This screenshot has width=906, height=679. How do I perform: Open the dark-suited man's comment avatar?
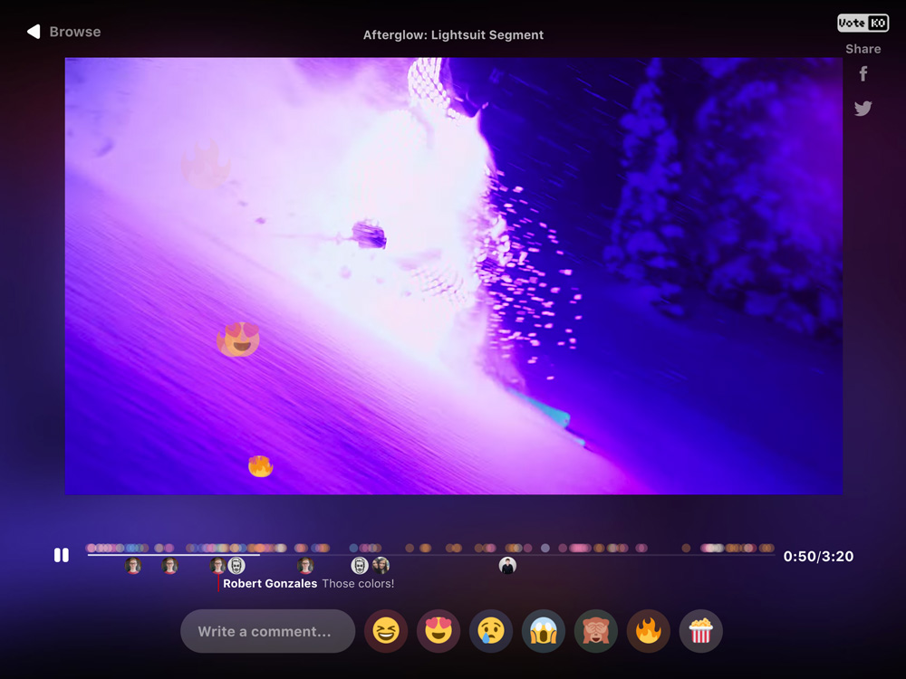tap(507, 566)
